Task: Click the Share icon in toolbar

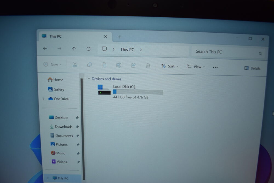Action: click(x=133, y=65)
